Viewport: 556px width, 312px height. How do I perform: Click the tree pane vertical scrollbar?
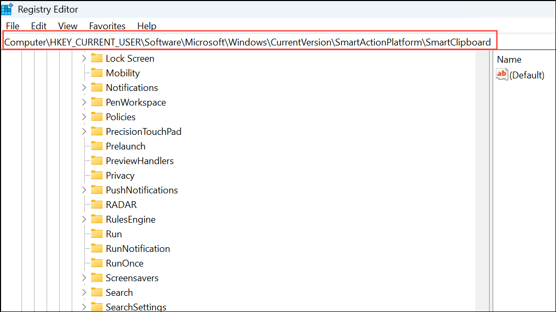click(x=482, y=181)
